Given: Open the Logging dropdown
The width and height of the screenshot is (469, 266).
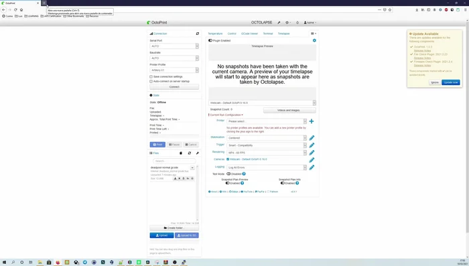Looking at the screenshot, I should coord(267,168).
